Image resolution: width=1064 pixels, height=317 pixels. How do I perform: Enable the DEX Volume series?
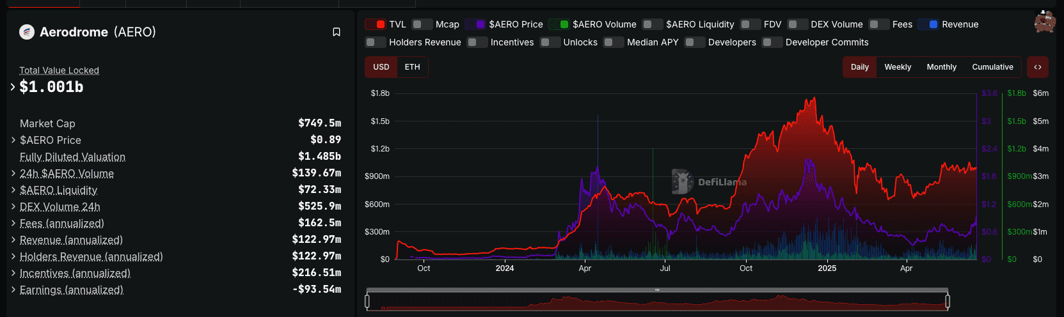[798, 24]
